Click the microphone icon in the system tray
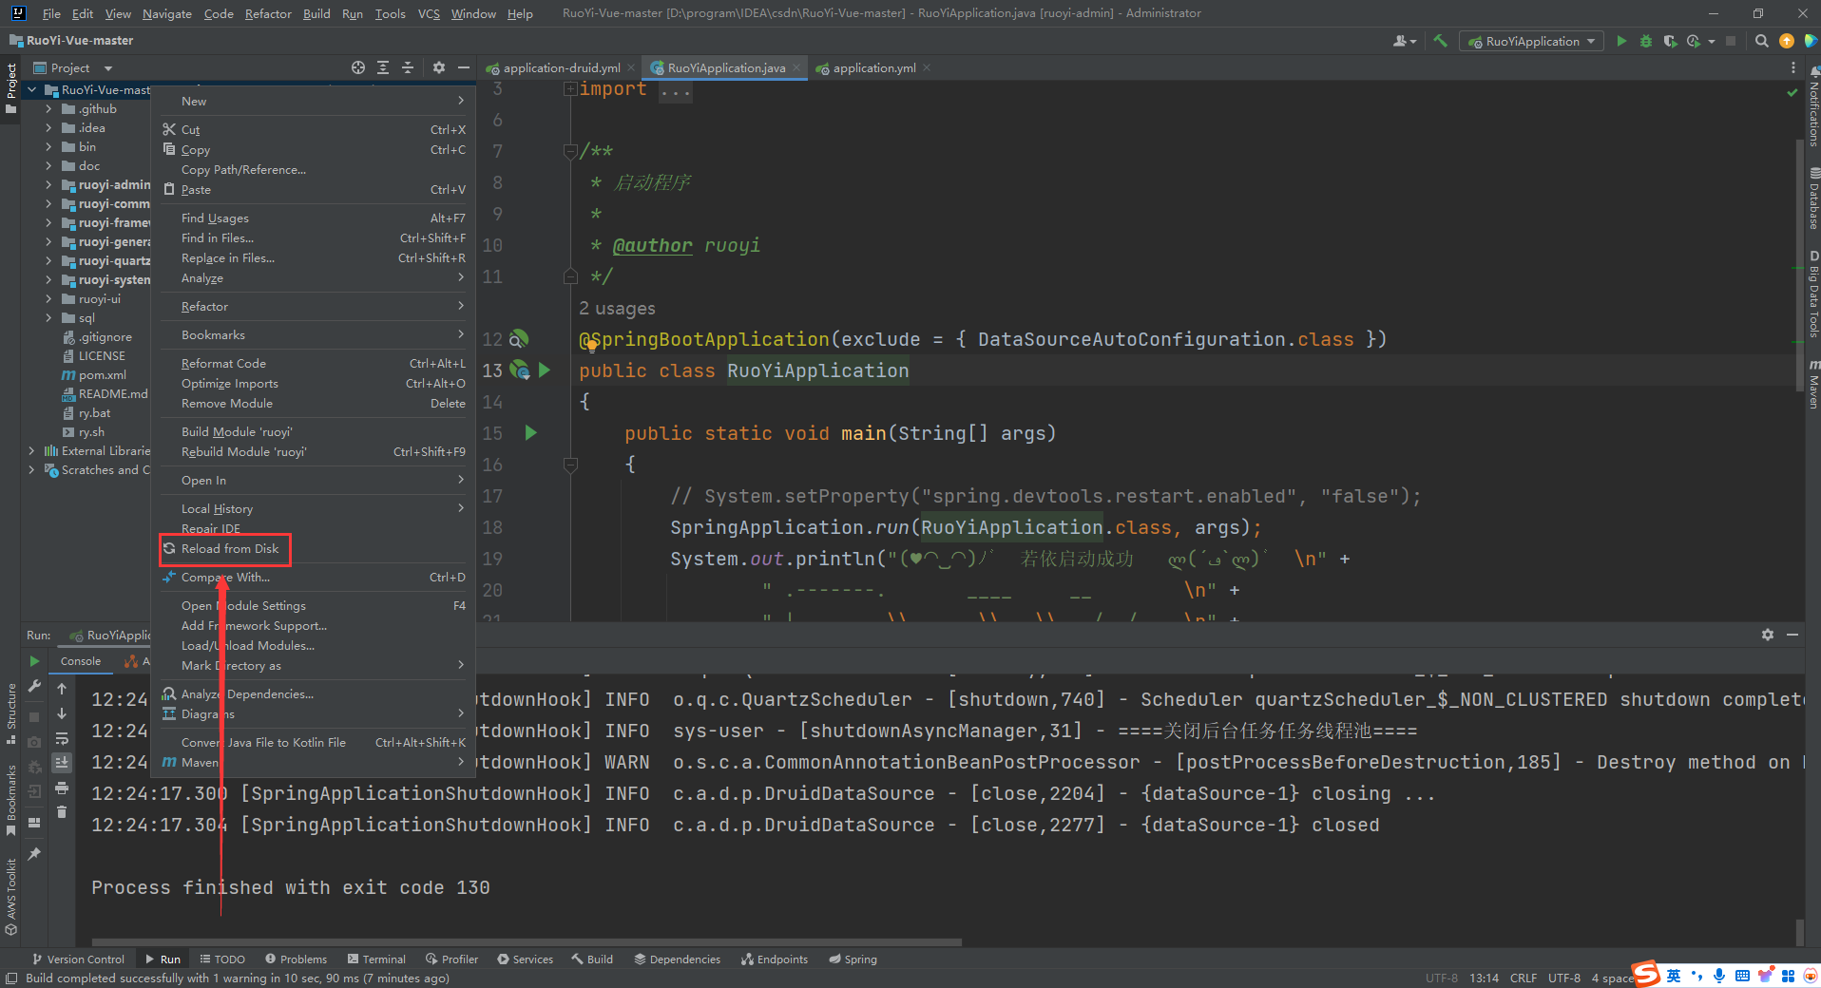 coord(1719,976)
